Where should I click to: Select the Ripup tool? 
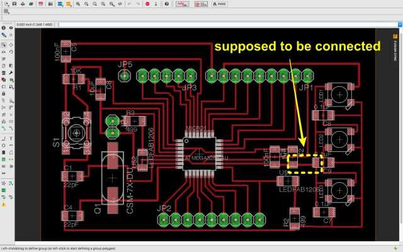point(11,129)
